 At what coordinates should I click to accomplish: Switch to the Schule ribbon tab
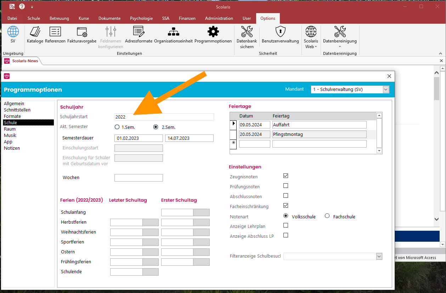point(34,18)
